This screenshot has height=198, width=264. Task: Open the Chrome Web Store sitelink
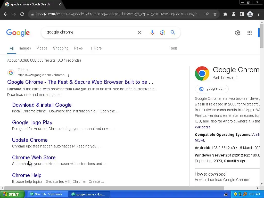[x=34, y=158]
